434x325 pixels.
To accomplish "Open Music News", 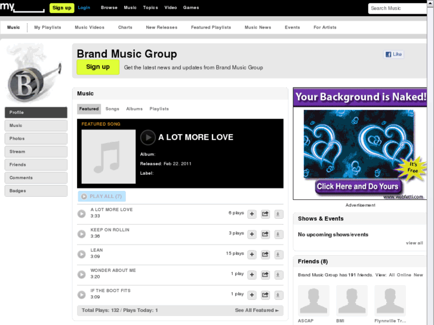I will coord(258,27).
